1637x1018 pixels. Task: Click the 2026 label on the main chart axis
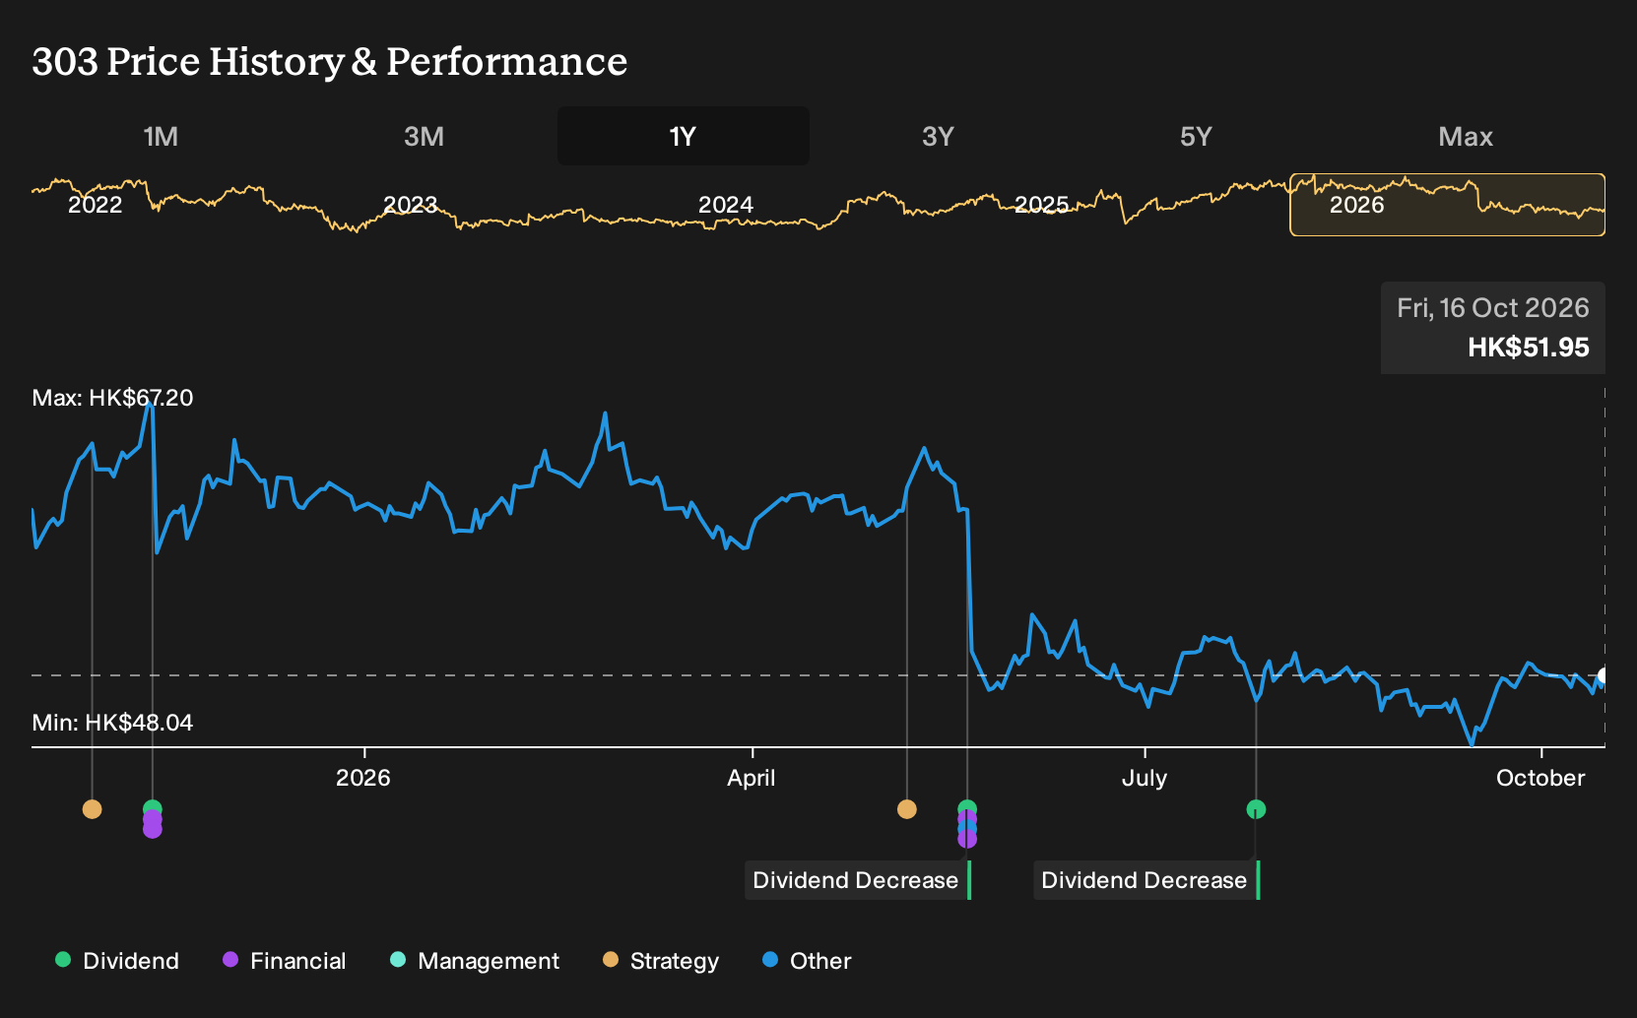coord(363,778)
